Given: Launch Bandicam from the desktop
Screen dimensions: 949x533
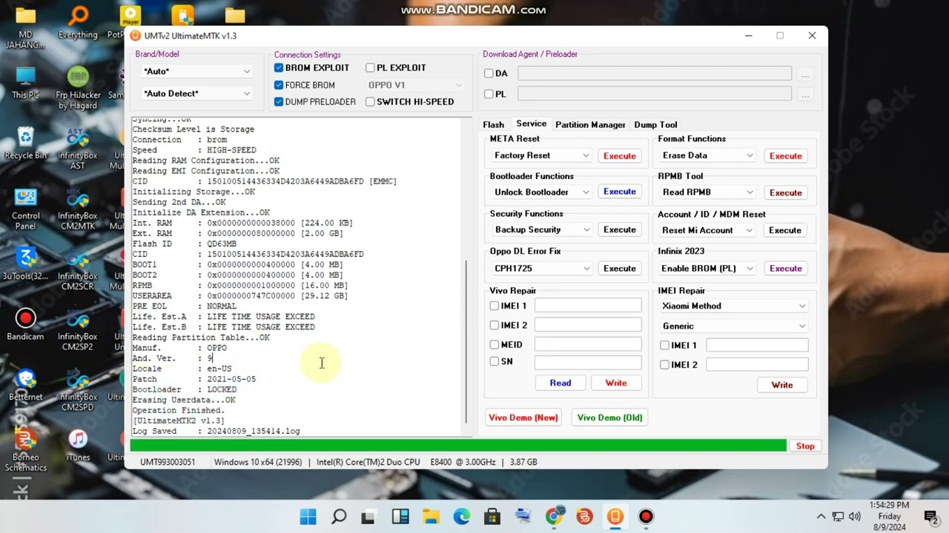Looking at the screenshot, I should [x=25, y=320].
